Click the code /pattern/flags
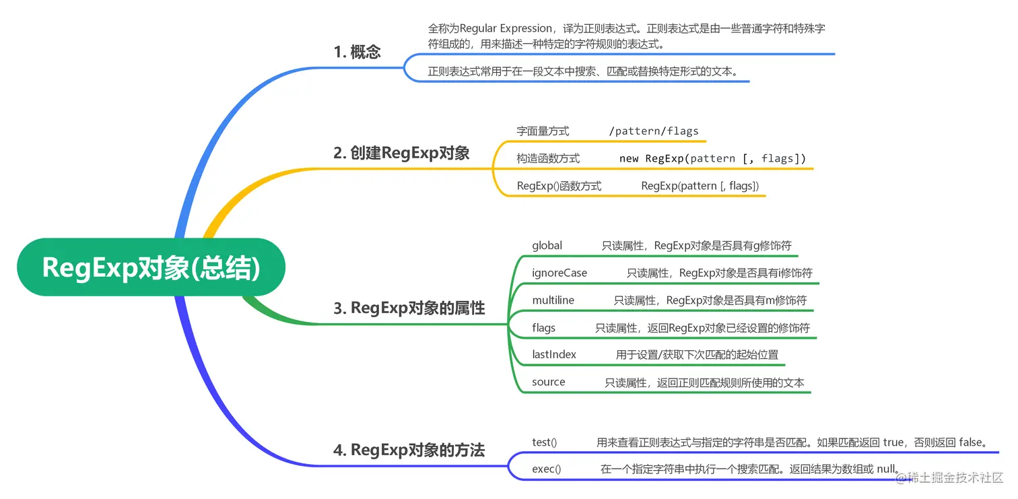This screenshot has width=1018, height=499. pos(653,131)
